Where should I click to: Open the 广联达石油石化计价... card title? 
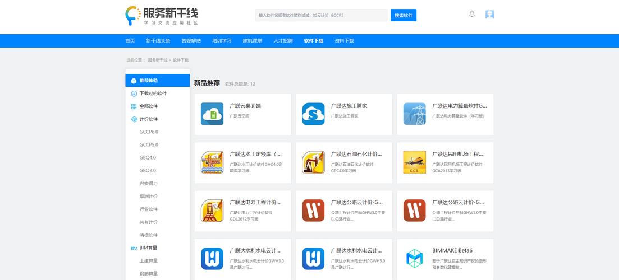point(356,154)
